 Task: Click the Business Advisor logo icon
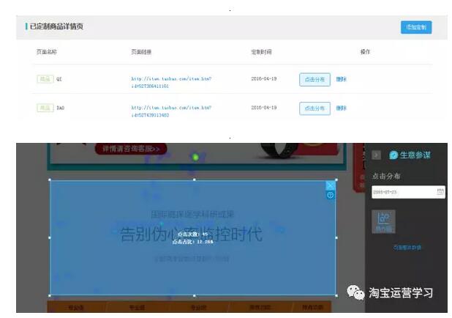tap(393, 155)
